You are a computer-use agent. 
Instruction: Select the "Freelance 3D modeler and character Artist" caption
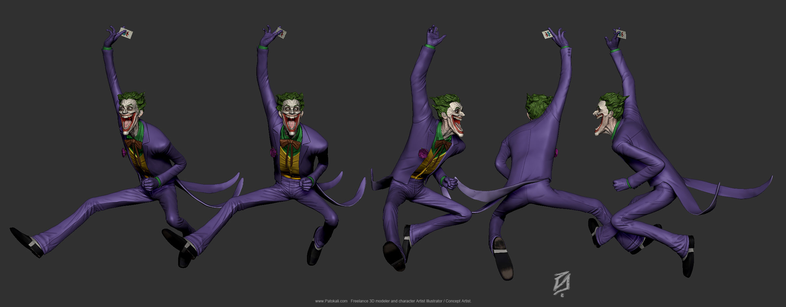pos(388,301)
